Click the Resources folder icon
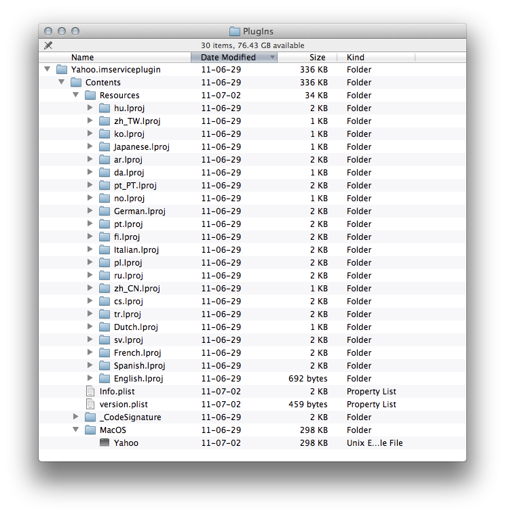The image size is (505, 515). pos(90,96)
